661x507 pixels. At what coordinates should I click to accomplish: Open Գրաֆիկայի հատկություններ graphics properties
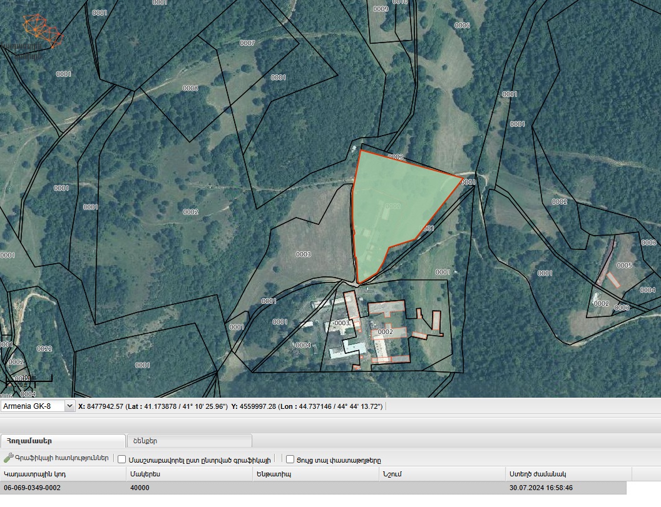point(61,458)
